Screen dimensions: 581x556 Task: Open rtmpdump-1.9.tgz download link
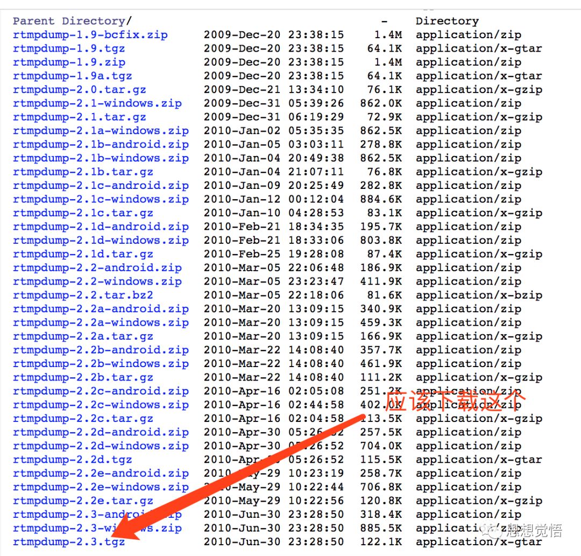point(69,48)
